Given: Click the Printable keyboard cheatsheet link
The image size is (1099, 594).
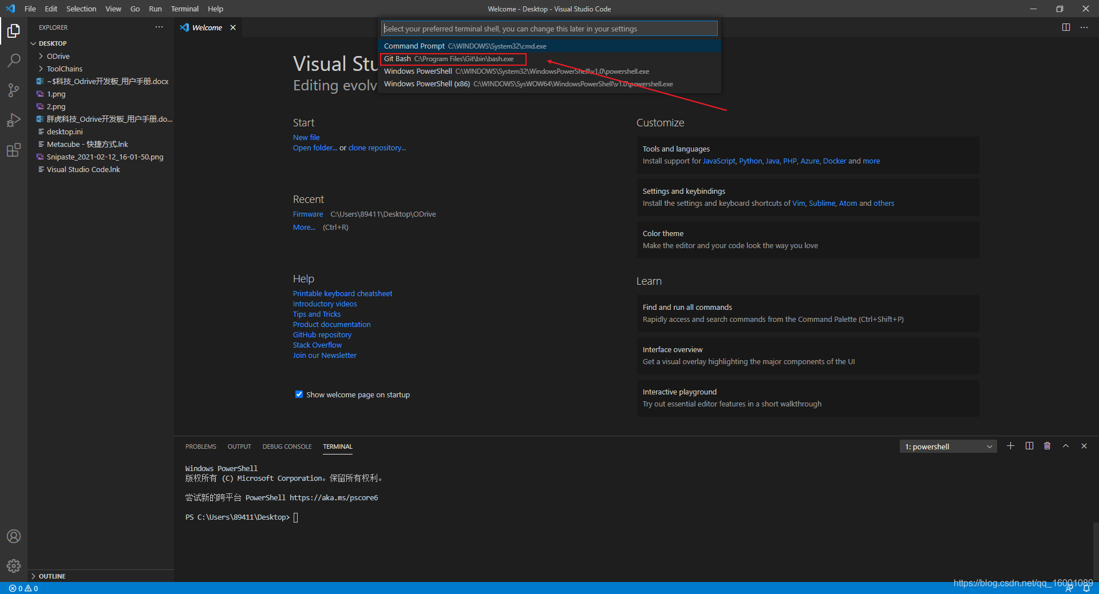Looking at the screenshot, I should coord(342,293).
